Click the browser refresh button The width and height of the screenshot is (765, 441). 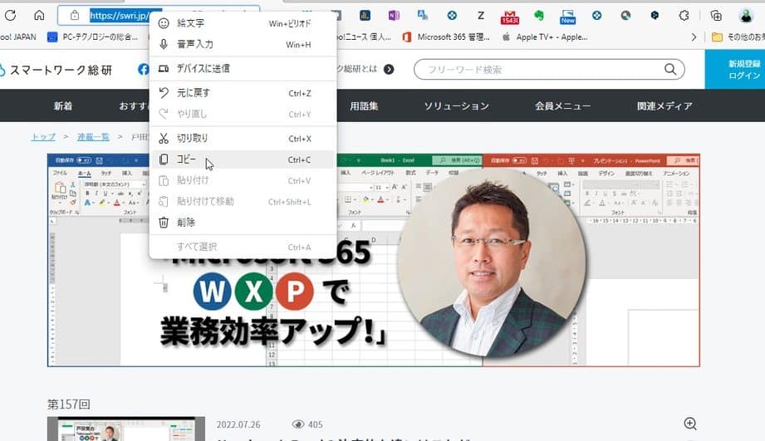click(11, 15)
